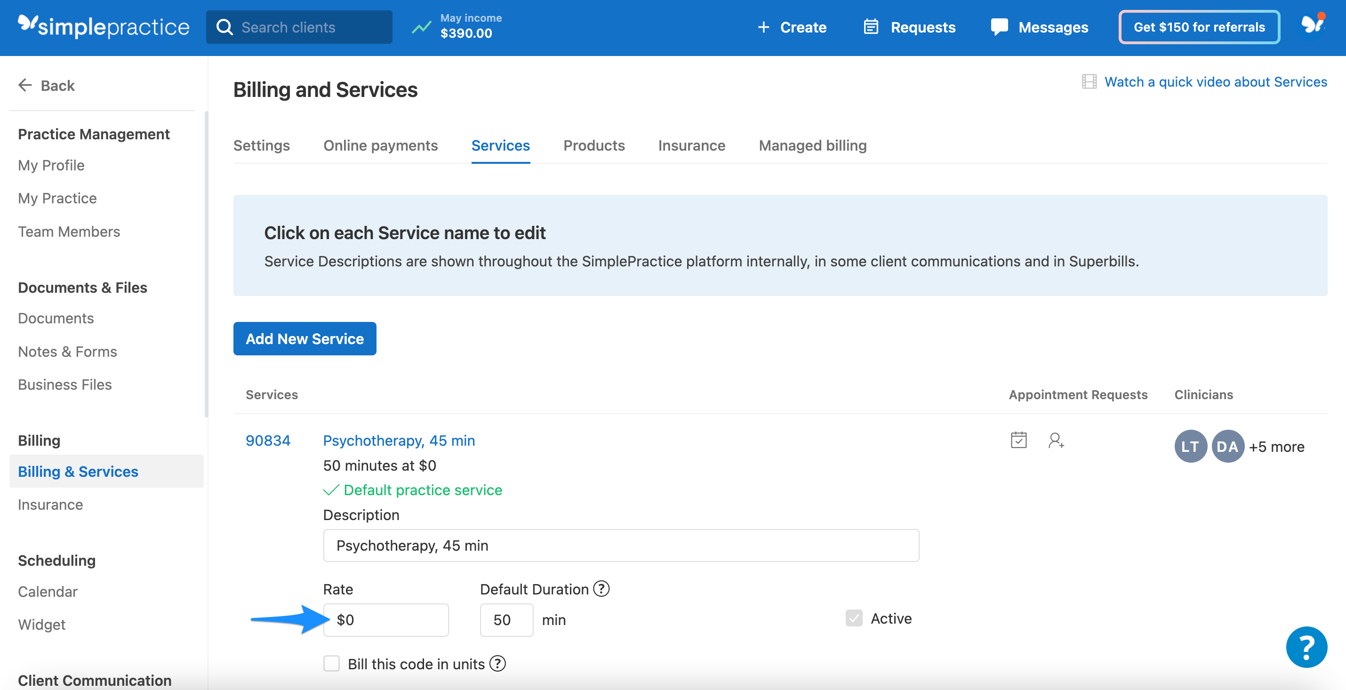Viewport: 1346px width, 690px height.
Task: Enable Bill this code in units
Action: (x=332, y=663)
